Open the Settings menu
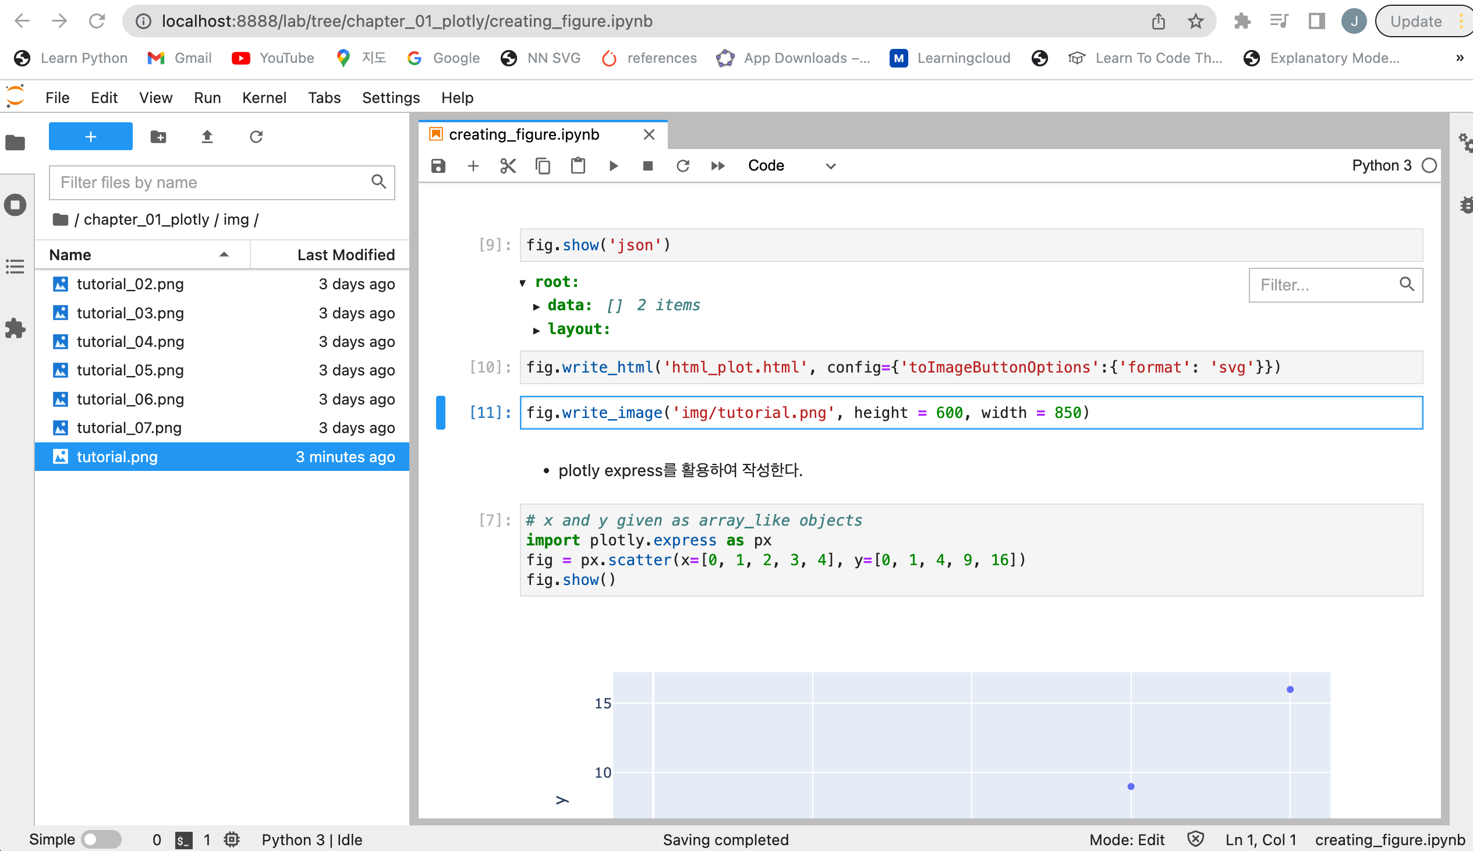Image resolution: width=1473 pixels, height=851 pixels. coord(391,98)
